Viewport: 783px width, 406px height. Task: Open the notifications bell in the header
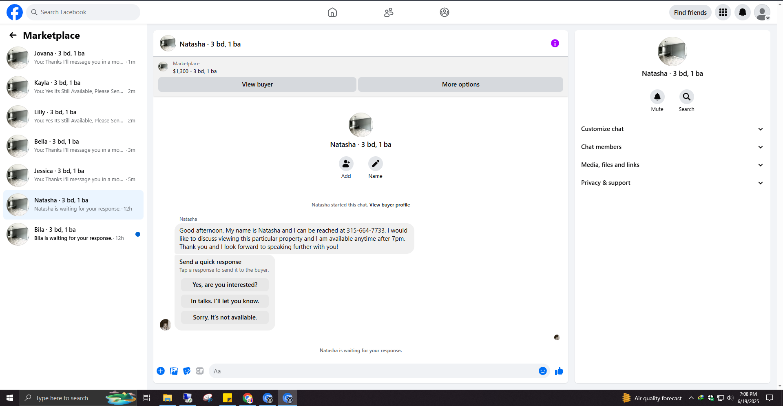(743, 12)
